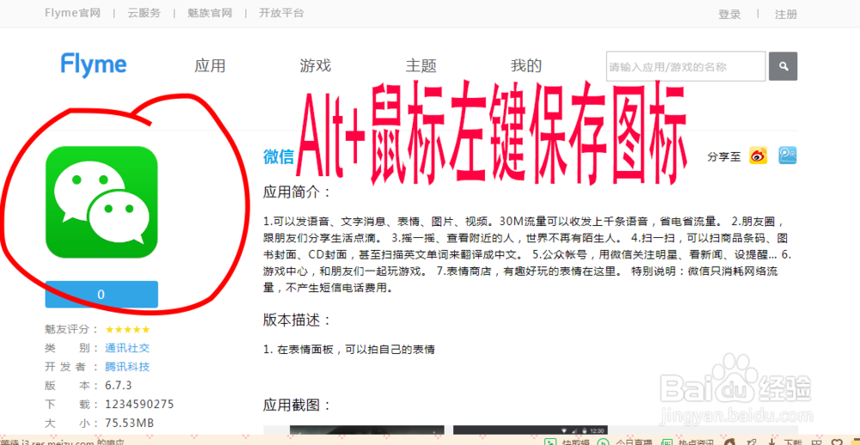Click 注册 to register
860x445 pixels.
pyautogui.click(x=786, y=15)
